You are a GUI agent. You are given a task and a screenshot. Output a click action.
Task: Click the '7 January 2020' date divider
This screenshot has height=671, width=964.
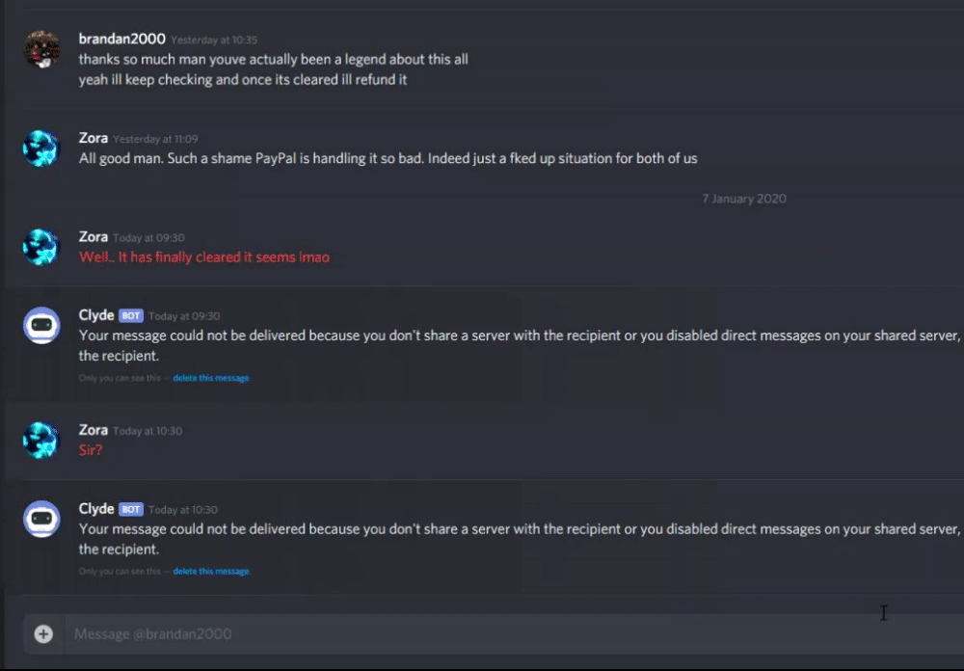click(x=744, y=199)
